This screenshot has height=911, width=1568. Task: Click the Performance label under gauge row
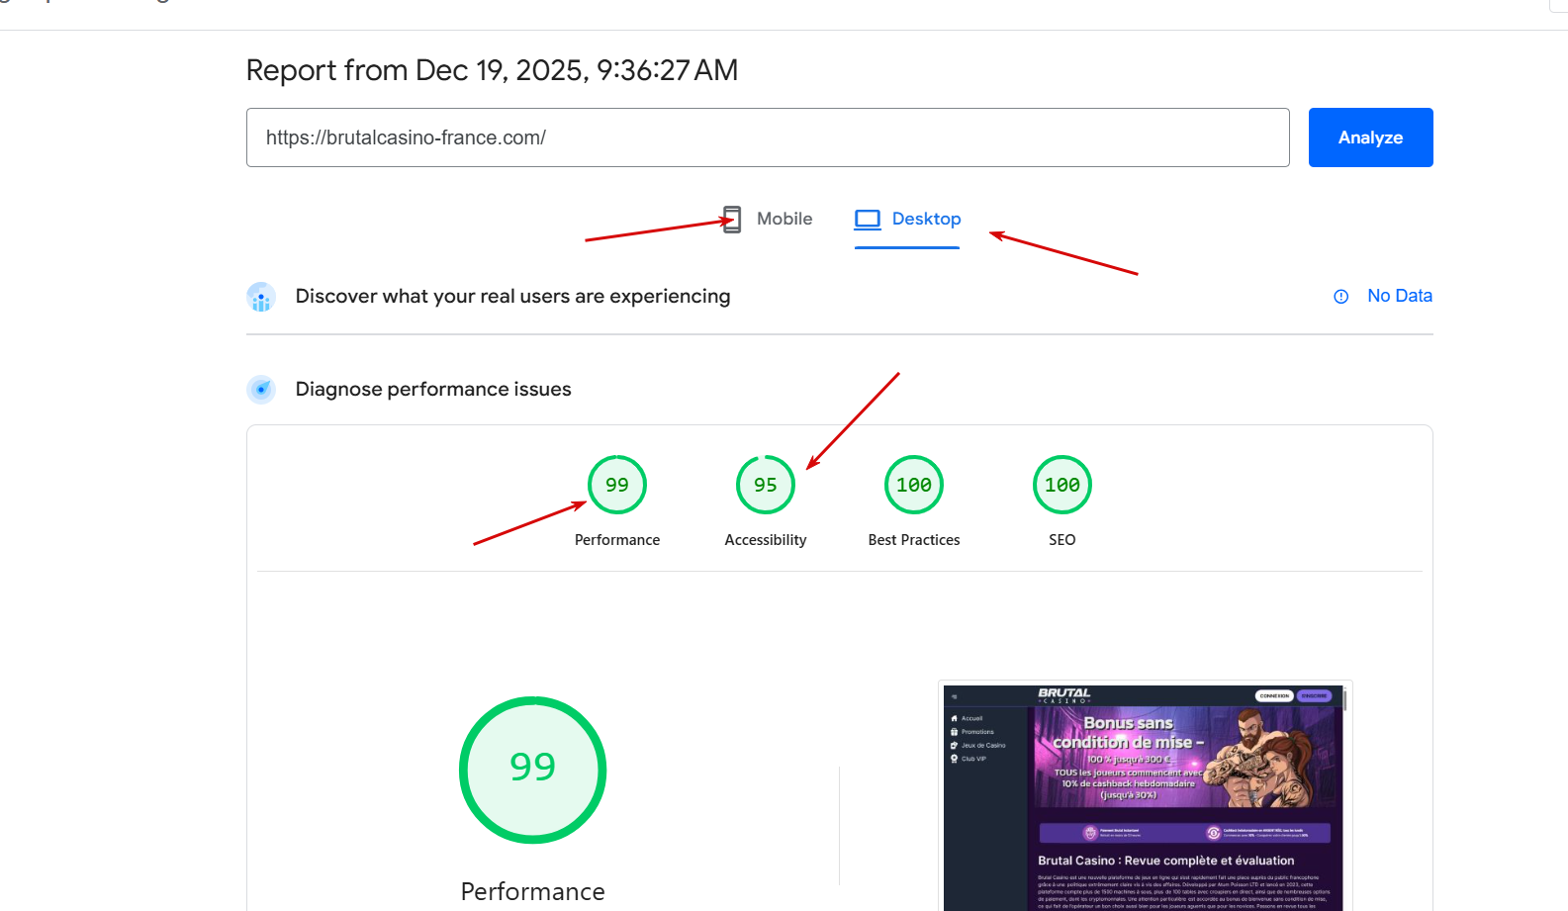click(x=617, y=540)
